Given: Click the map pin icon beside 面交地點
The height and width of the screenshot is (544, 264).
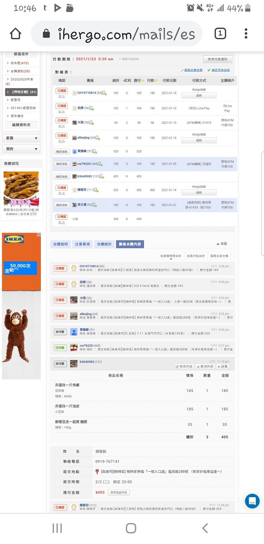Looking at the screenshot, I should [97, 472].
